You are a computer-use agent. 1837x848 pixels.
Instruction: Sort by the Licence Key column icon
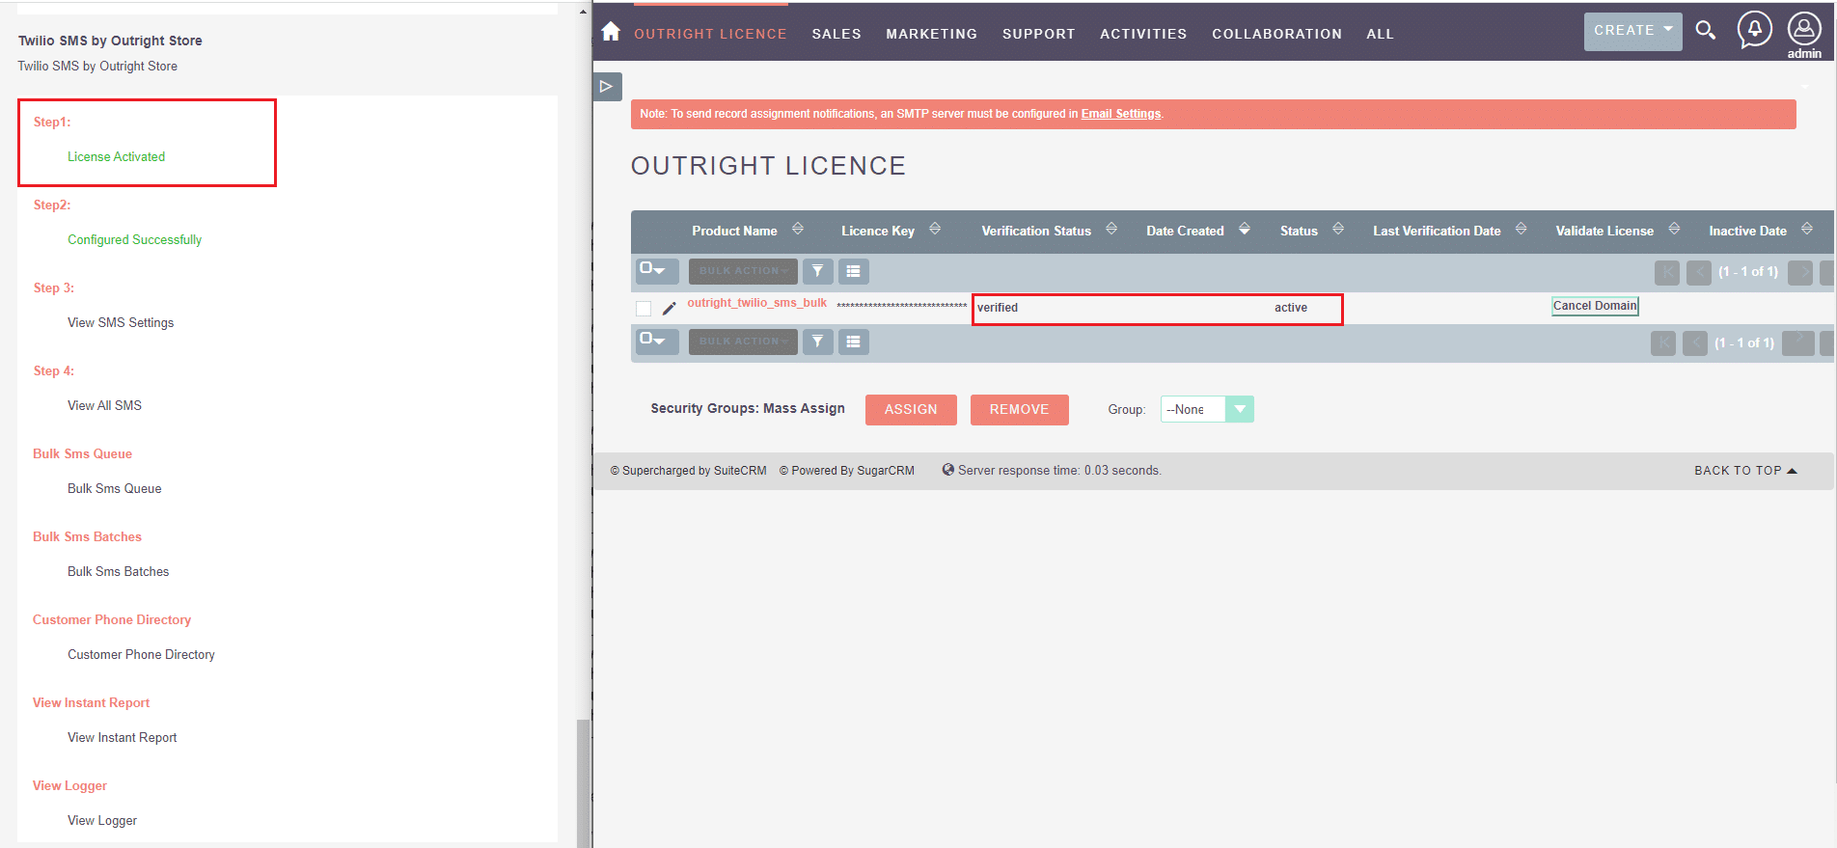pos(935,229)
